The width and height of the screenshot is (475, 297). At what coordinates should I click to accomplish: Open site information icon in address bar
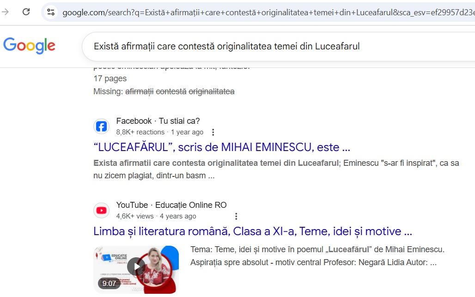pyautogui.click(x=50, y=12)
